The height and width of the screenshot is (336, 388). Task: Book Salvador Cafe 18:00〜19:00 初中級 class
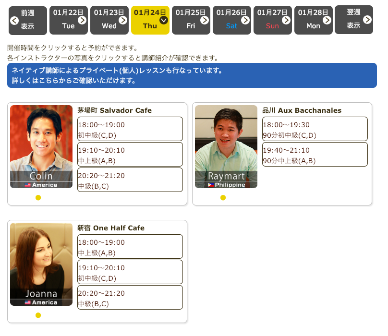click(130, 129)
